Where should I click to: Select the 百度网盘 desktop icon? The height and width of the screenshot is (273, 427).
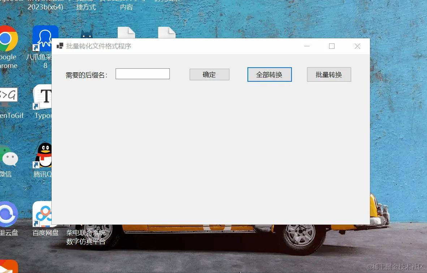tap(42, 214)
